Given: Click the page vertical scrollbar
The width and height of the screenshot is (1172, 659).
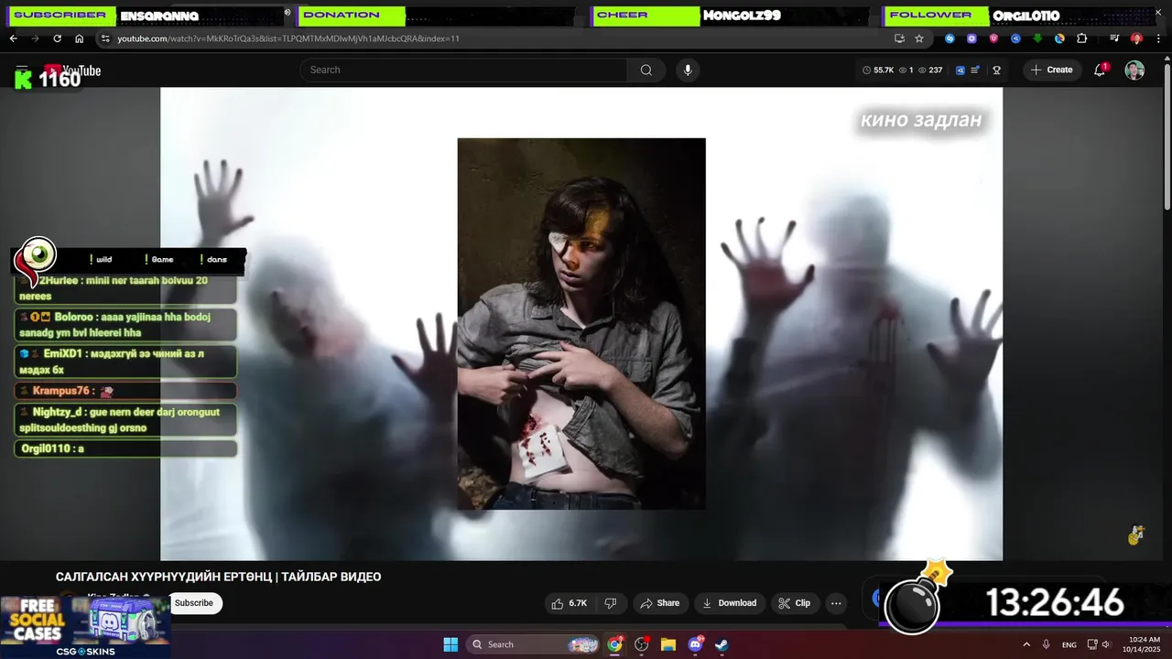Looking at the screenshot, I should point(1167,137).
